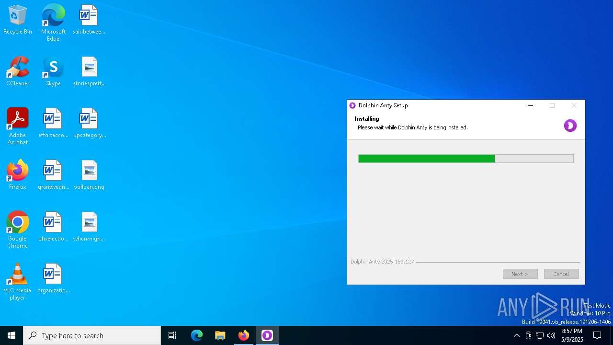Open the notification center icon
The image size is (613, 345).
point(597,335)
